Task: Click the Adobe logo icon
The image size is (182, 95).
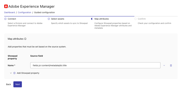Action: 6,6
